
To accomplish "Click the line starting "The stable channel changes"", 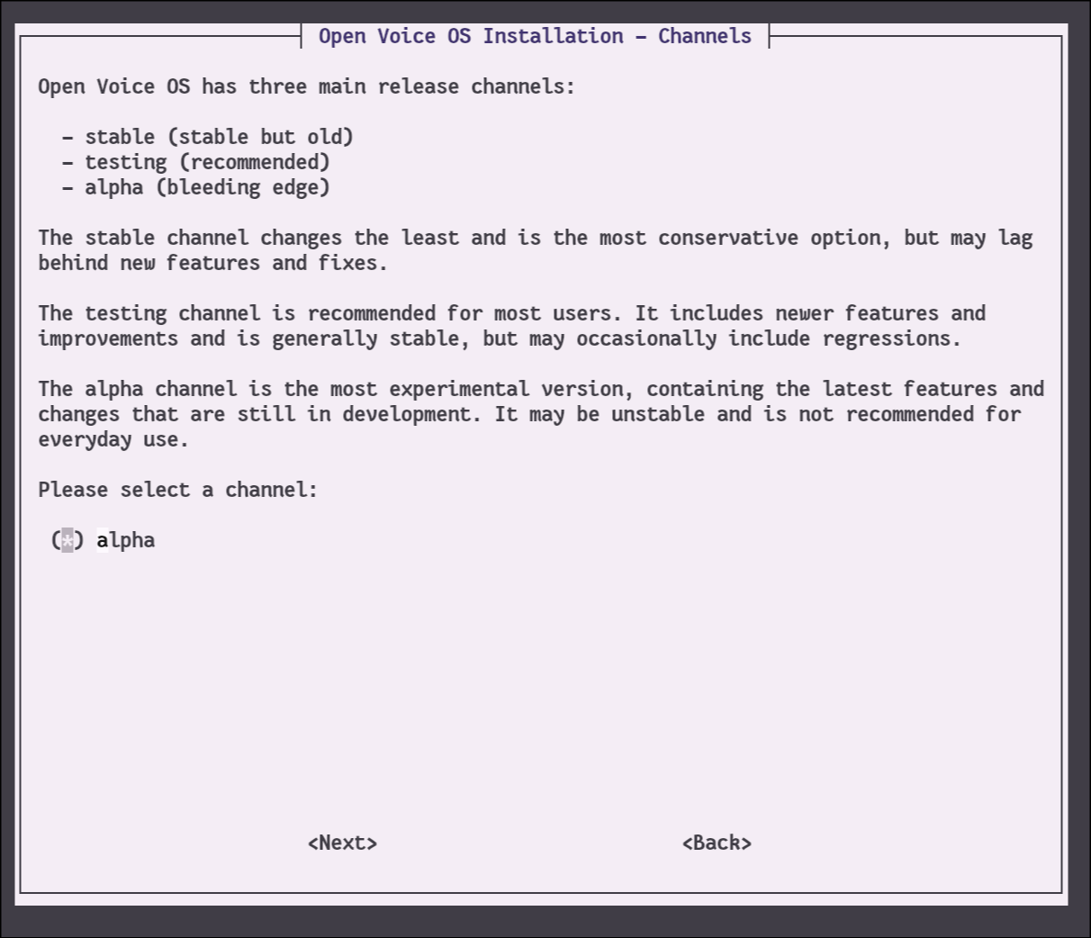I will coord(535,238).
